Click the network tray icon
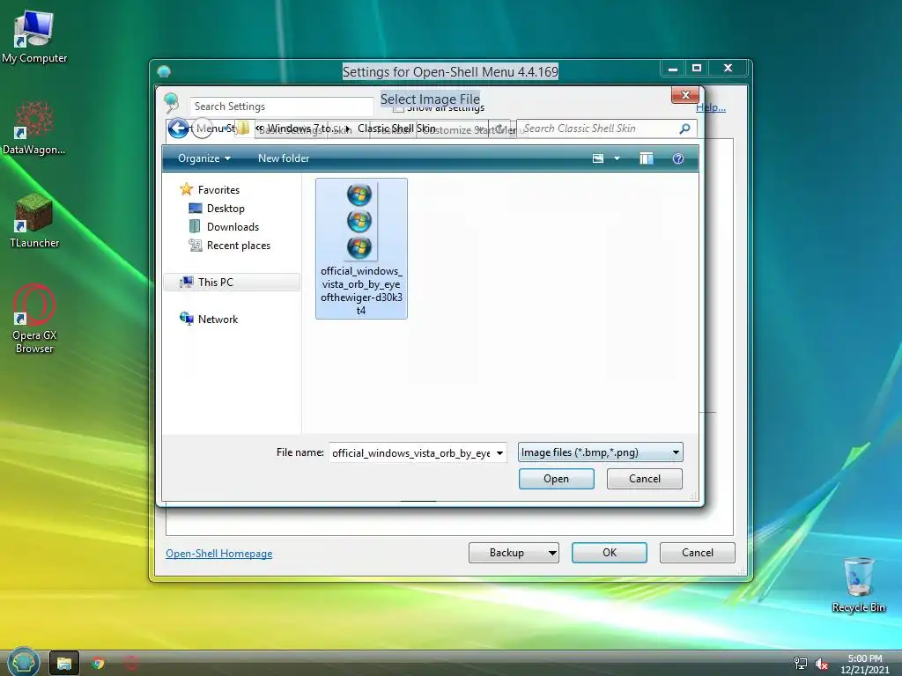This screenshot has height=676, width=902. pyautogui.click(x=800, y=664)
